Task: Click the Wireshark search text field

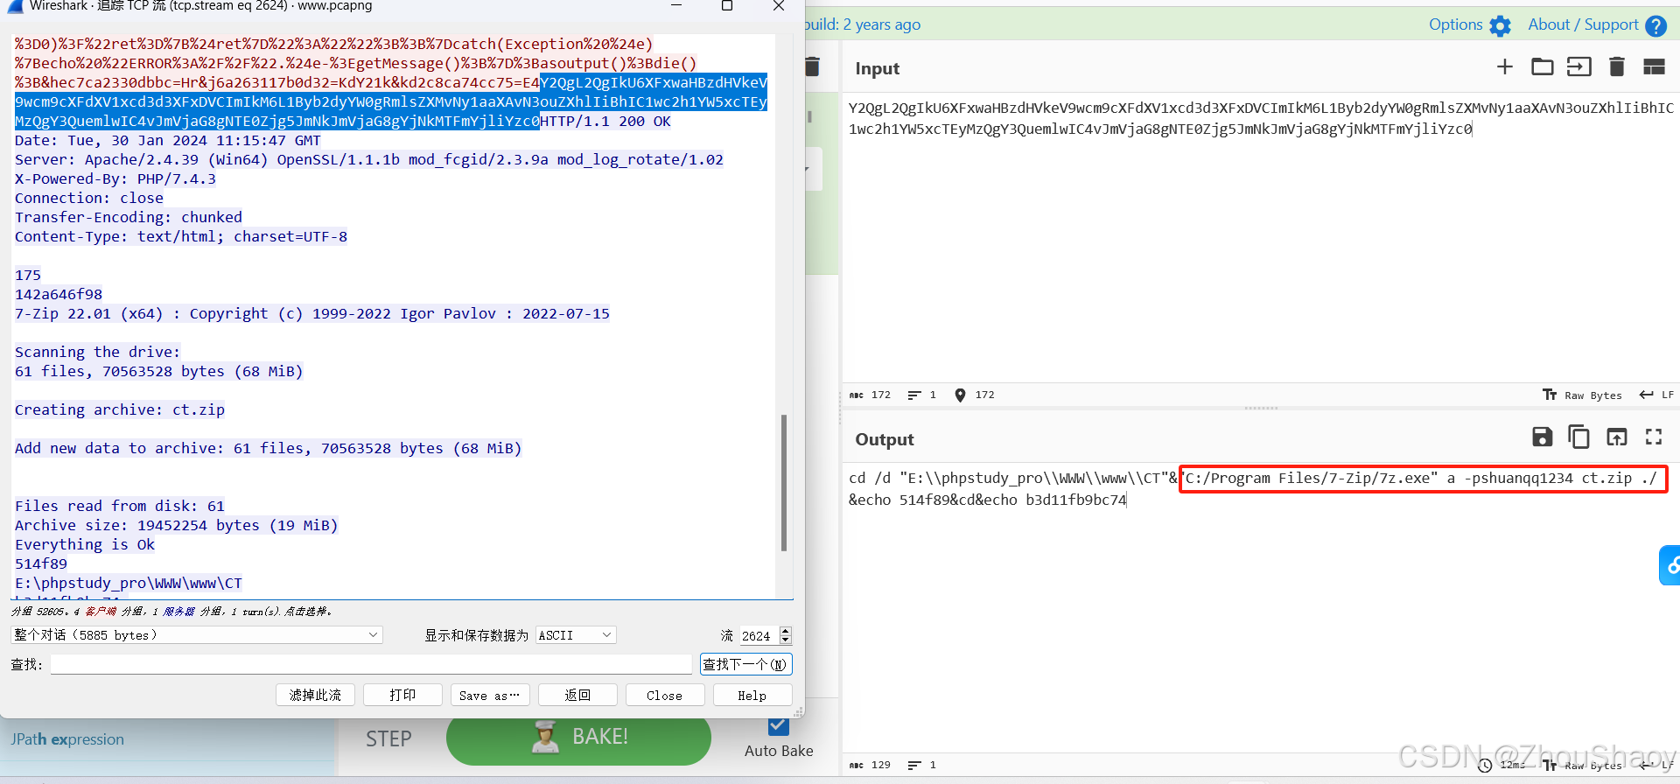Action: pyautogui.click(x=371, y=664)
